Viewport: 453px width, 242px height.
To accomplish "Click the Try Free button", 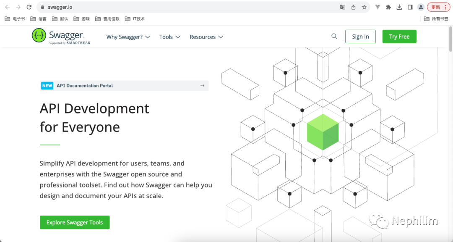I will coord(399,37).
